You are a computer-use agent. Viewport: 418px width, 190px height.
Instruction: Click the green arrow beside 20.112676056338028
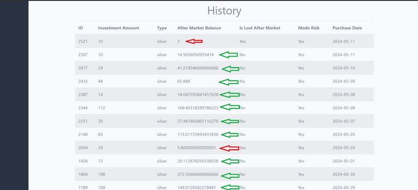[229, 161]
